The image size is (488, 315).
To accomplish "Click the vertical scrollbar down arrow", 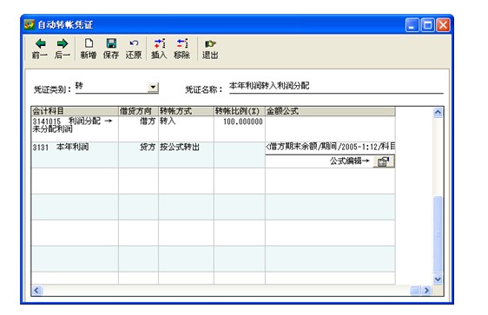I will click(x=438, y=279).
